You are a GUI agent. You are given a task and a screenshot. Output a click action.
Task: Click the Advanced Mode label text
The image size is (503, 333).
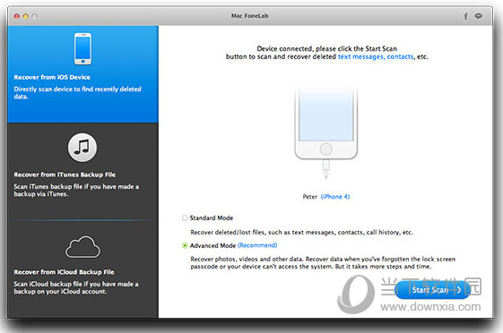212,245
